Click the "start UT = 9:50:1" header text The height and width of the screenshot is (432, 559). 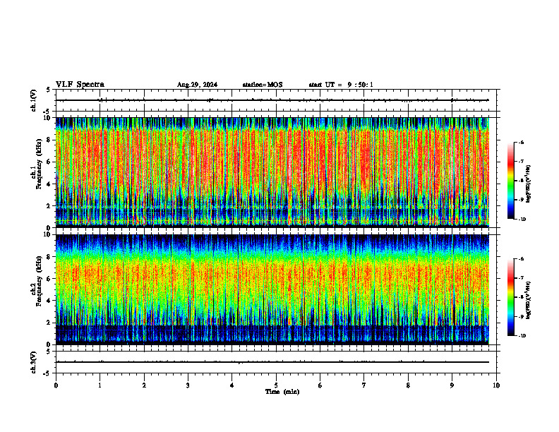[x=341, y=85]
